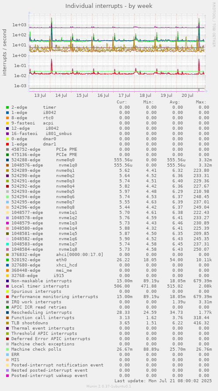
Task: Select the 'Nested posted-interrupt event' label
Action: (50, 370)
